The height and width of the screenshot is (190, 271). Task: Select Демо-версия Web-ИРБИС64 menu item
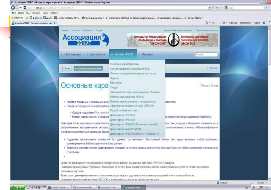125,129
